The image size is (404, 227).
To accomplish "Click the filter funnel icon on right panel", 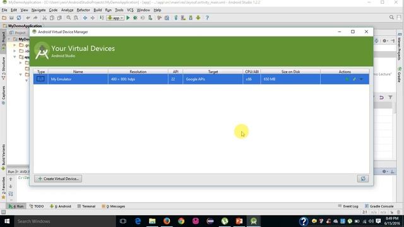I will 390,97.
